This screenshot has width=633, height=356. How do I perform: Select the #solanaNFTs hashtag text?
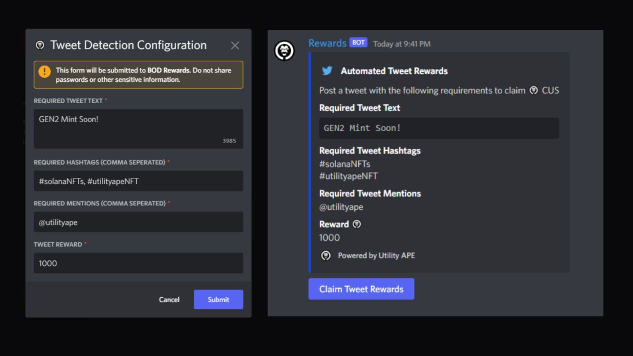pos(345,164)
